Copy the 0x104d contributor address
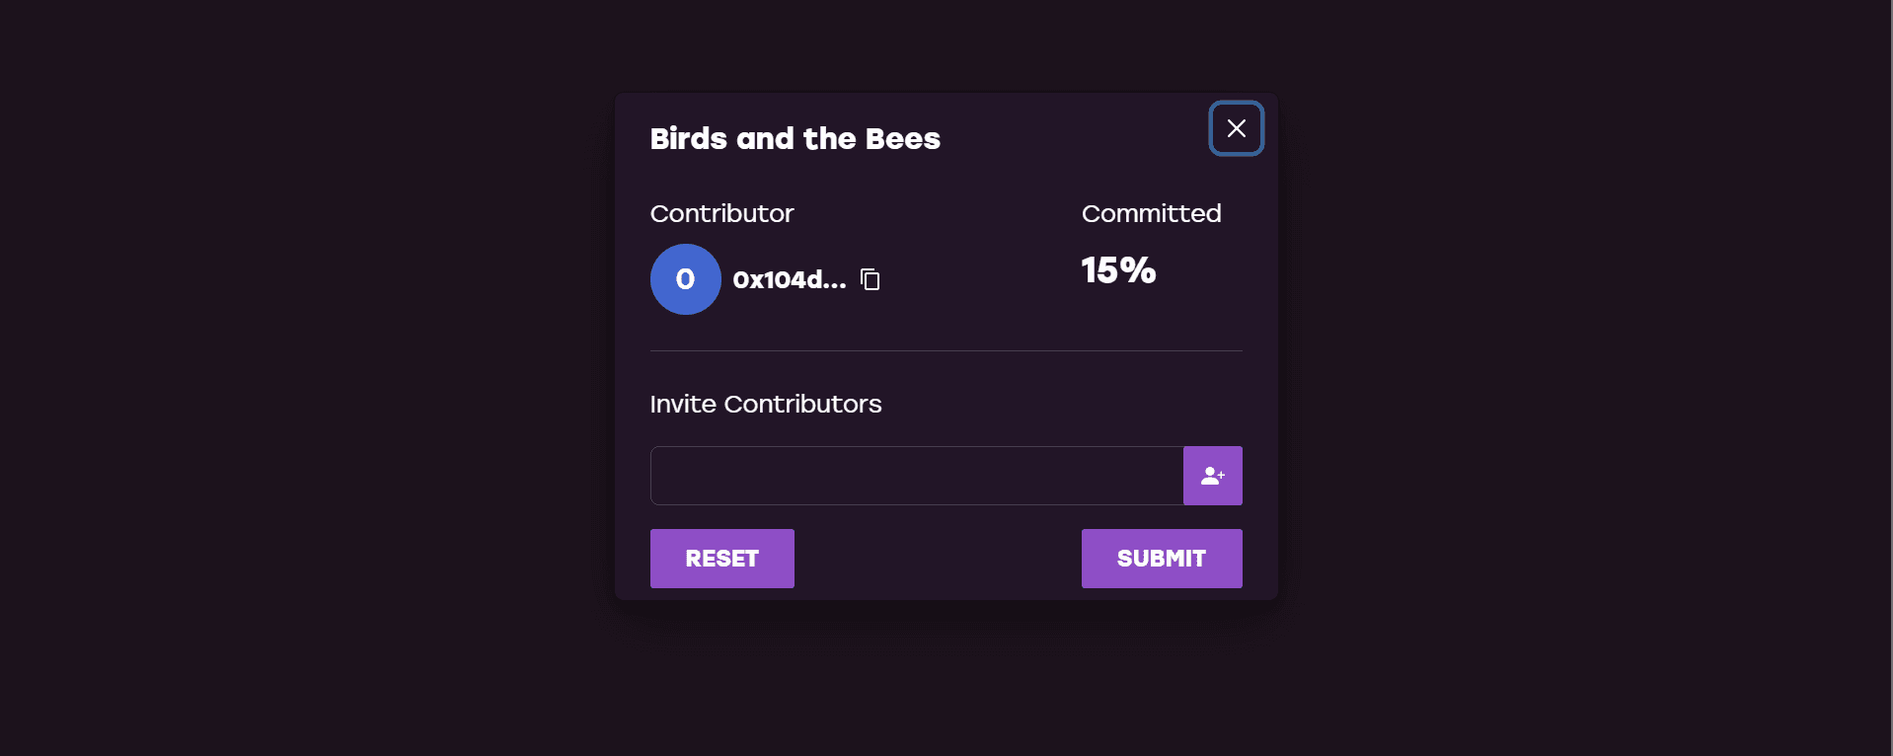The image size is (1893, 756). (870, 279)
